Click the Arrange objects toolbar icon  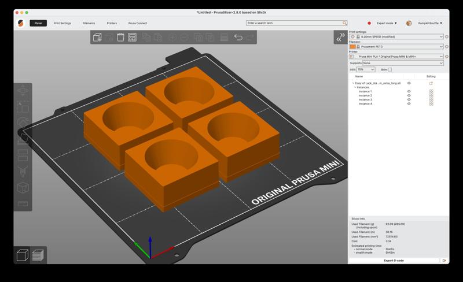132,38
